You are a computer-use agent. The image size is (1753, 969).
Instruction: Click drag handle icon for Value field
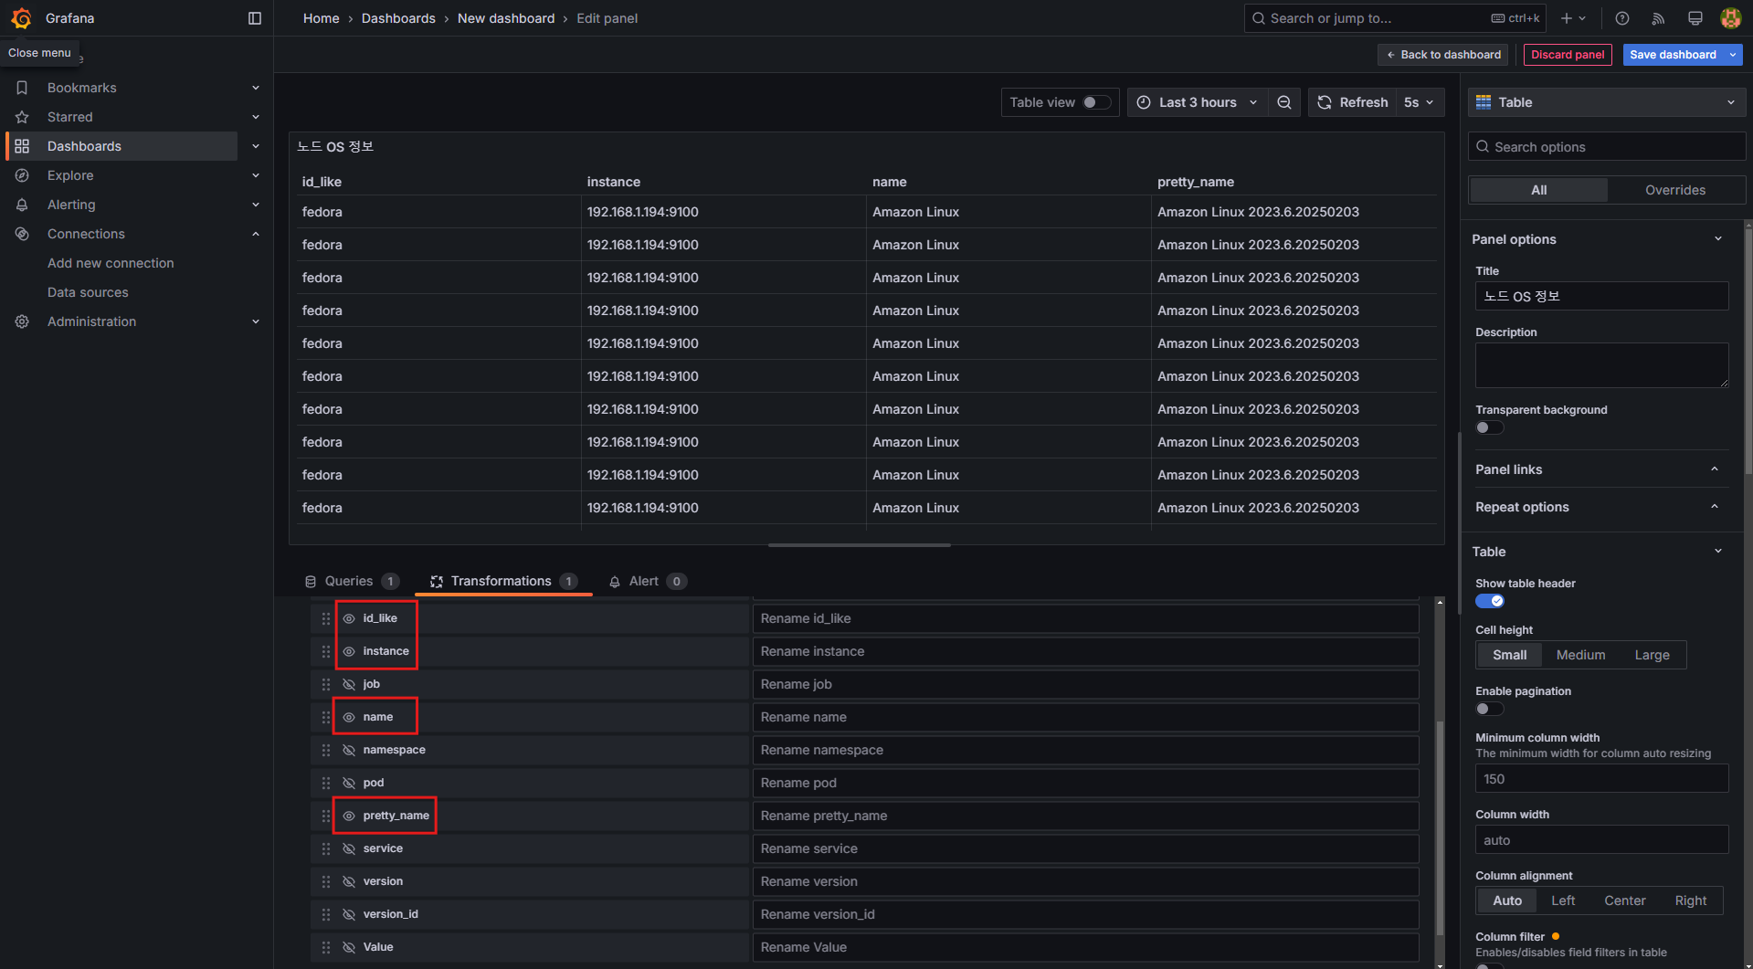click(326, 947)
